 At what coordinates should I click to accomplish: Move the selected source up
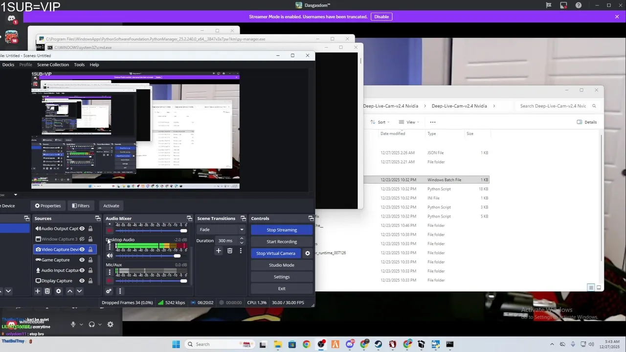69,291
